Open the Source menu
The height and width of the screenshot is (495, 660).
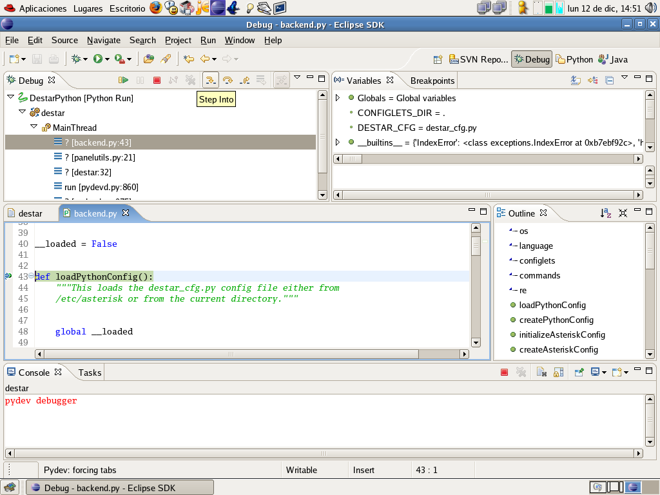(64, 40)
